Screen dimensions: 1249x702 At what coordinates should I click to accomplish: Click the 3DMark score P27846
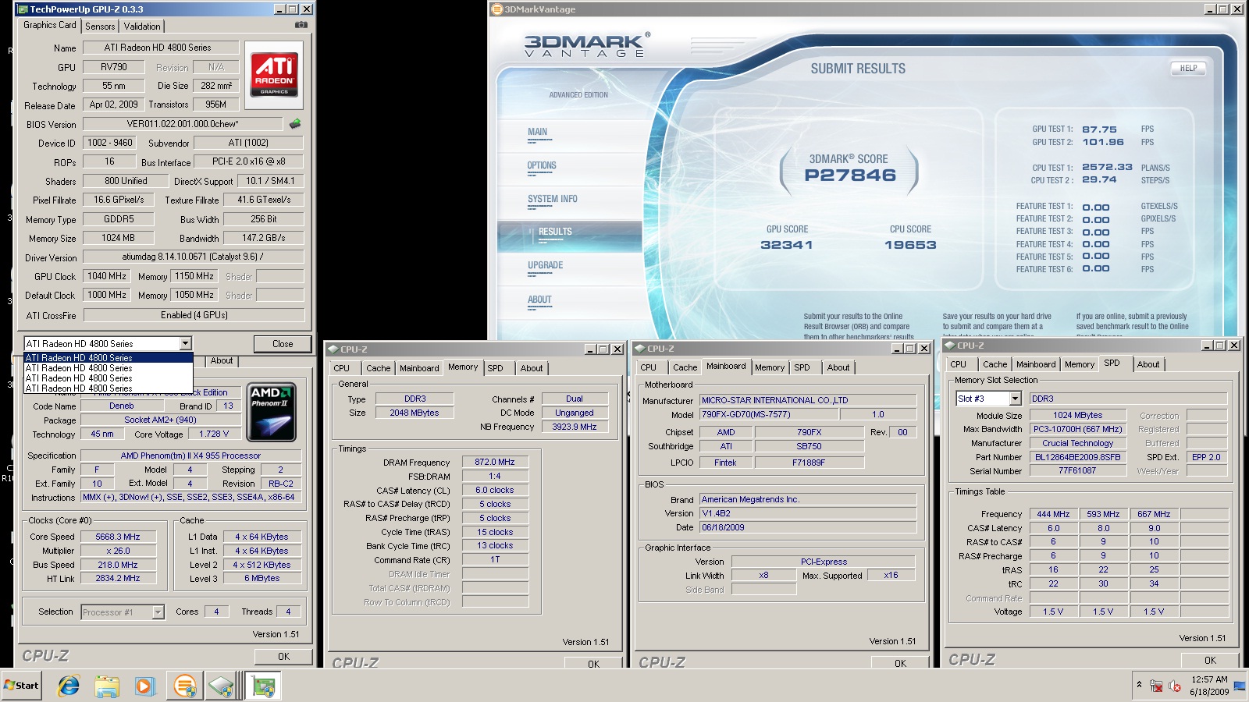tap(850, 175)
